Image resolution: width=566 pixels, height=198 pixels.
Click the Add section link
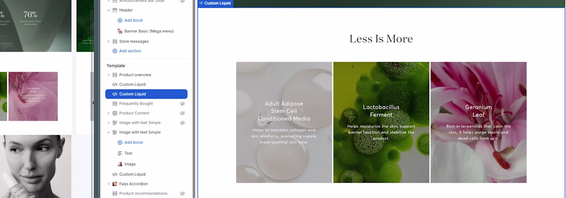click(130, 51)
